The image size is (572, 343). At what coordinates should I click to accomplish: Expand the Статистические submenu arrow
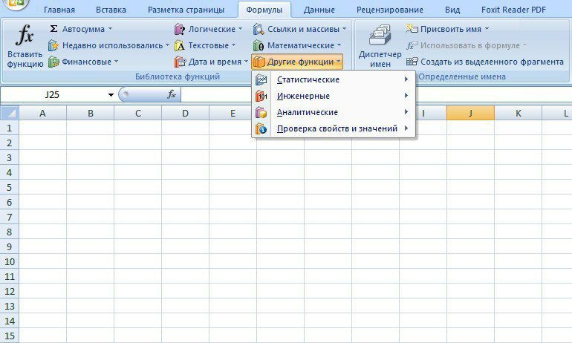(x=406, y=79)
